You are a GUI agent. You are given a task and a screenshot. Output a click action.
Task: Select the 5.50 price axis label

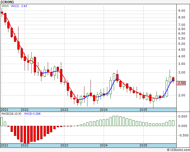(182, 38)
